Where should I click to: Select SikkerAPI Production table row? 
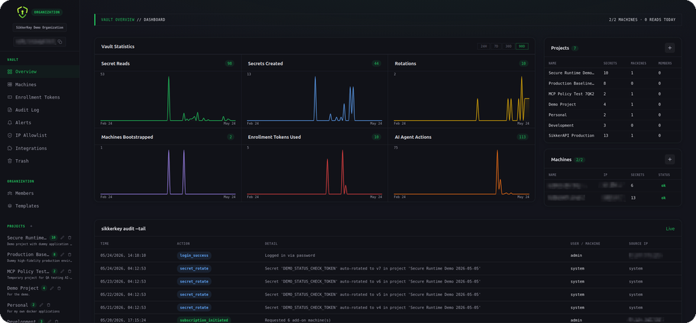(612, 135)
